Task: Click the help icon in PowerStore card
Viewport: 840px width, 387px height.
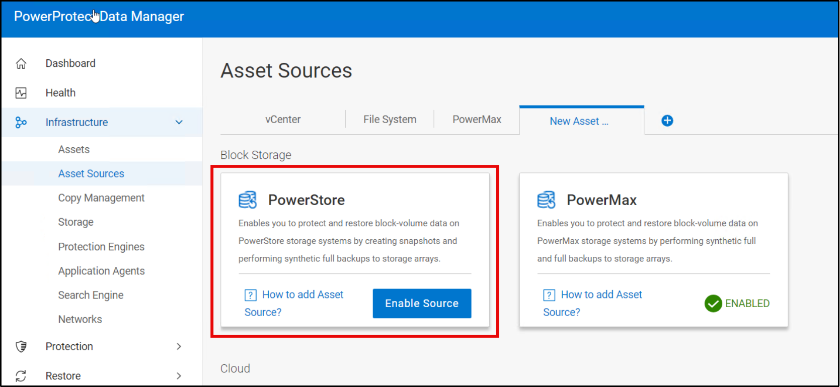Action: tap(251, 295)
